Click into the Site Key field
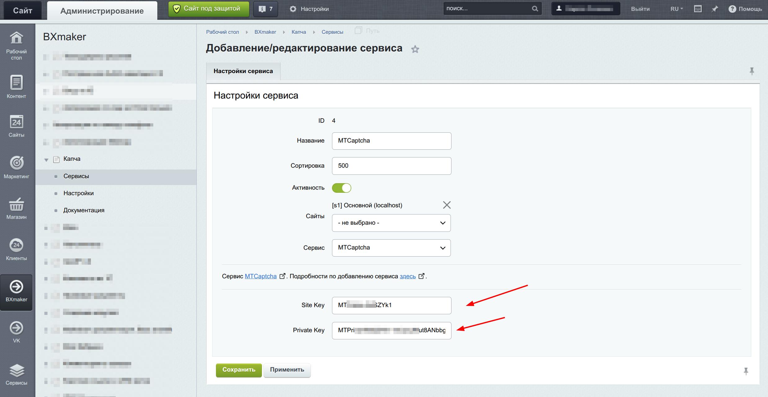Viewport: 768px width, 397px height. coord(391,305)
